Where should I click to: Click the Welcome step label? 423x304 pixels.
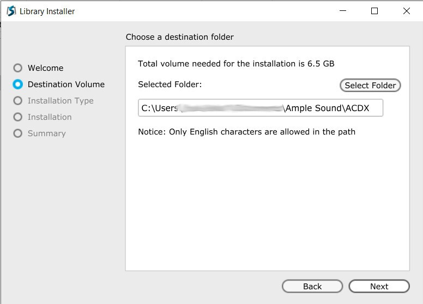(x=45, y=68)
